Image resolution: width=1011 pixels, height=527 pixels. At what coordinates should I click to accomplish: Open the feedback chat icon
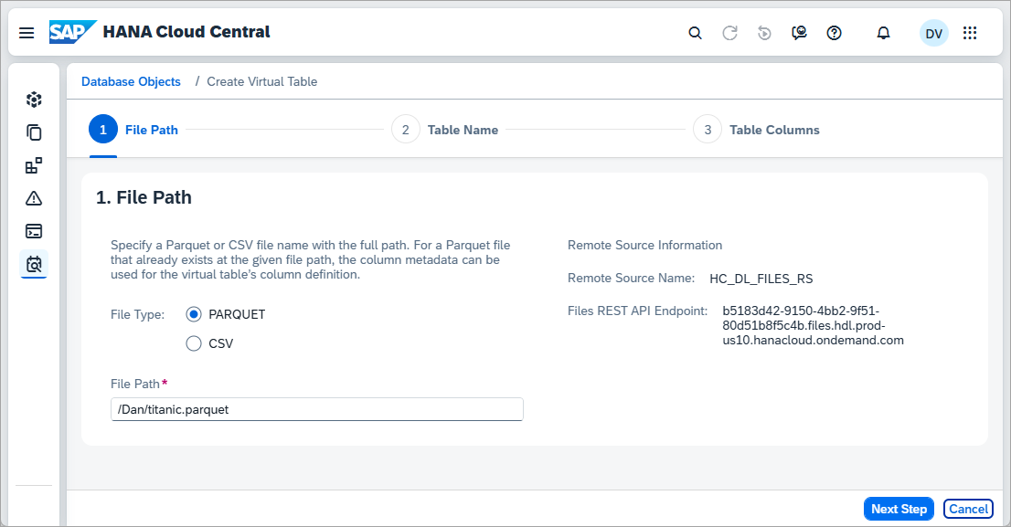799,33
